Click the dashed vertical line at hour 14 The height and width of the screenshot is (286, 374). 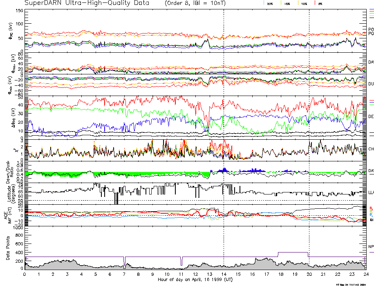(x=224, y=123)
